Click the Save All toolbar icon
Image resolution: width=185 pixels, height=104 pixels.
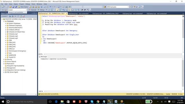point(16,7)
